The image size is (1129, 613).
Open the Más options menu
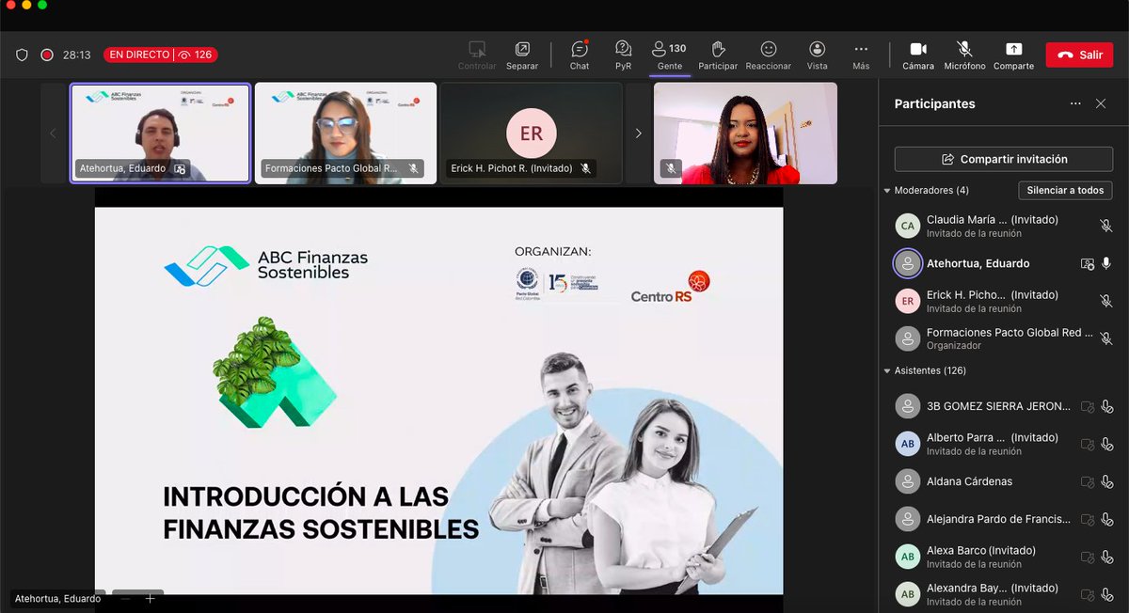coord(861,55)
